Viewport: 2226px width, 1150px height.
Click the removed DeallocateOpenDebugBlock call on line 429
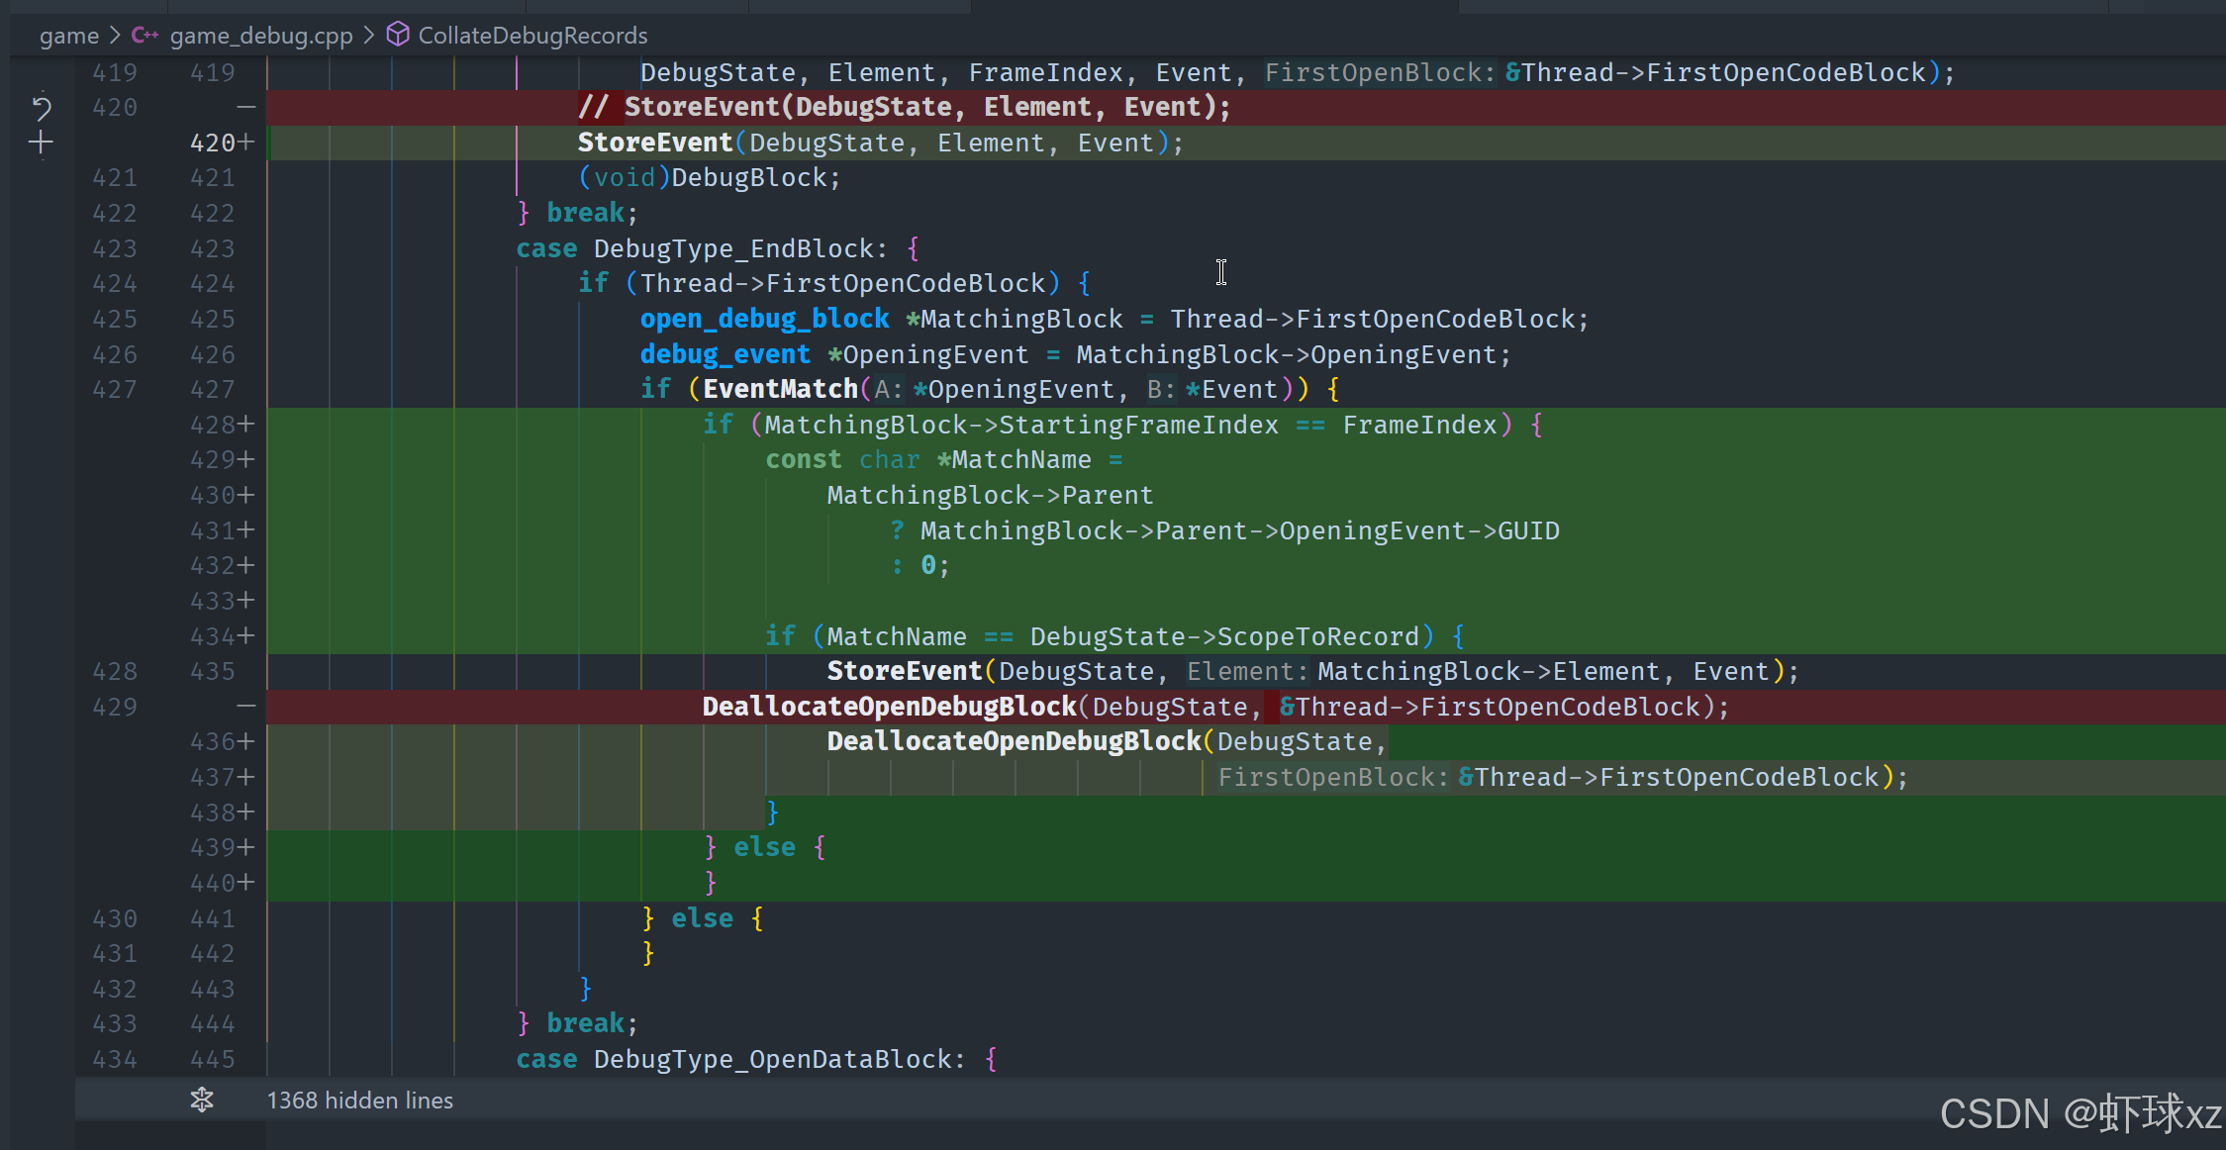point(889,707)
